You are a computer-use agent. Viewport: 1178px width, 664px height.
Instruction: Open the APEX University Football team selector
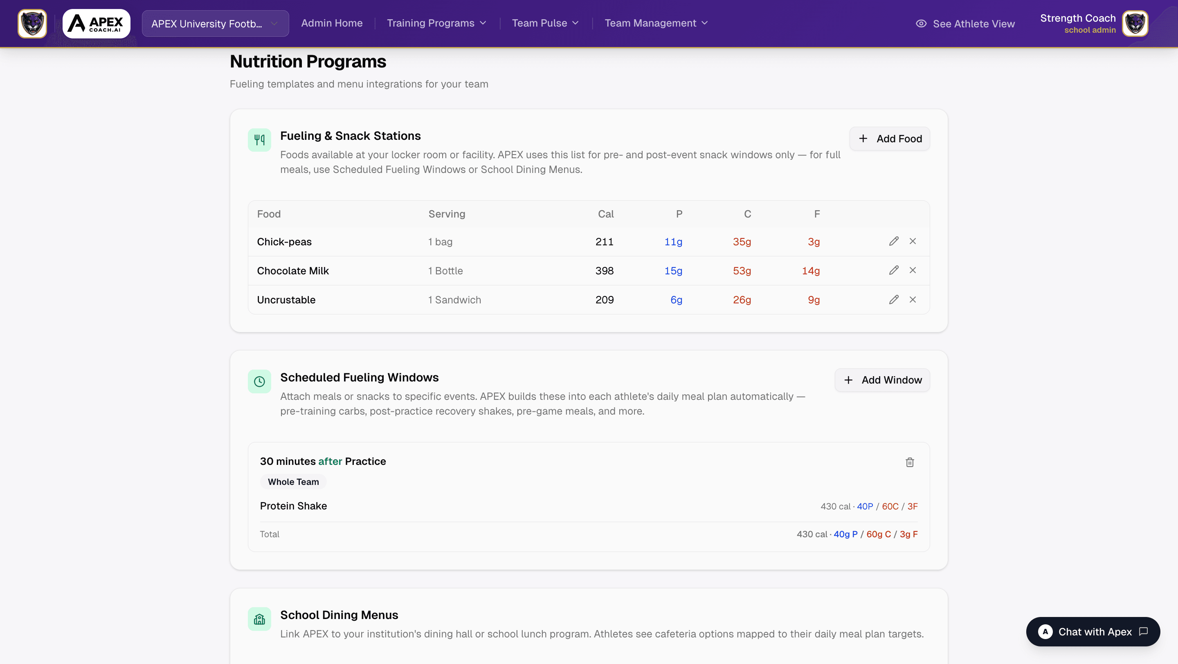click(x=215, y=24)
